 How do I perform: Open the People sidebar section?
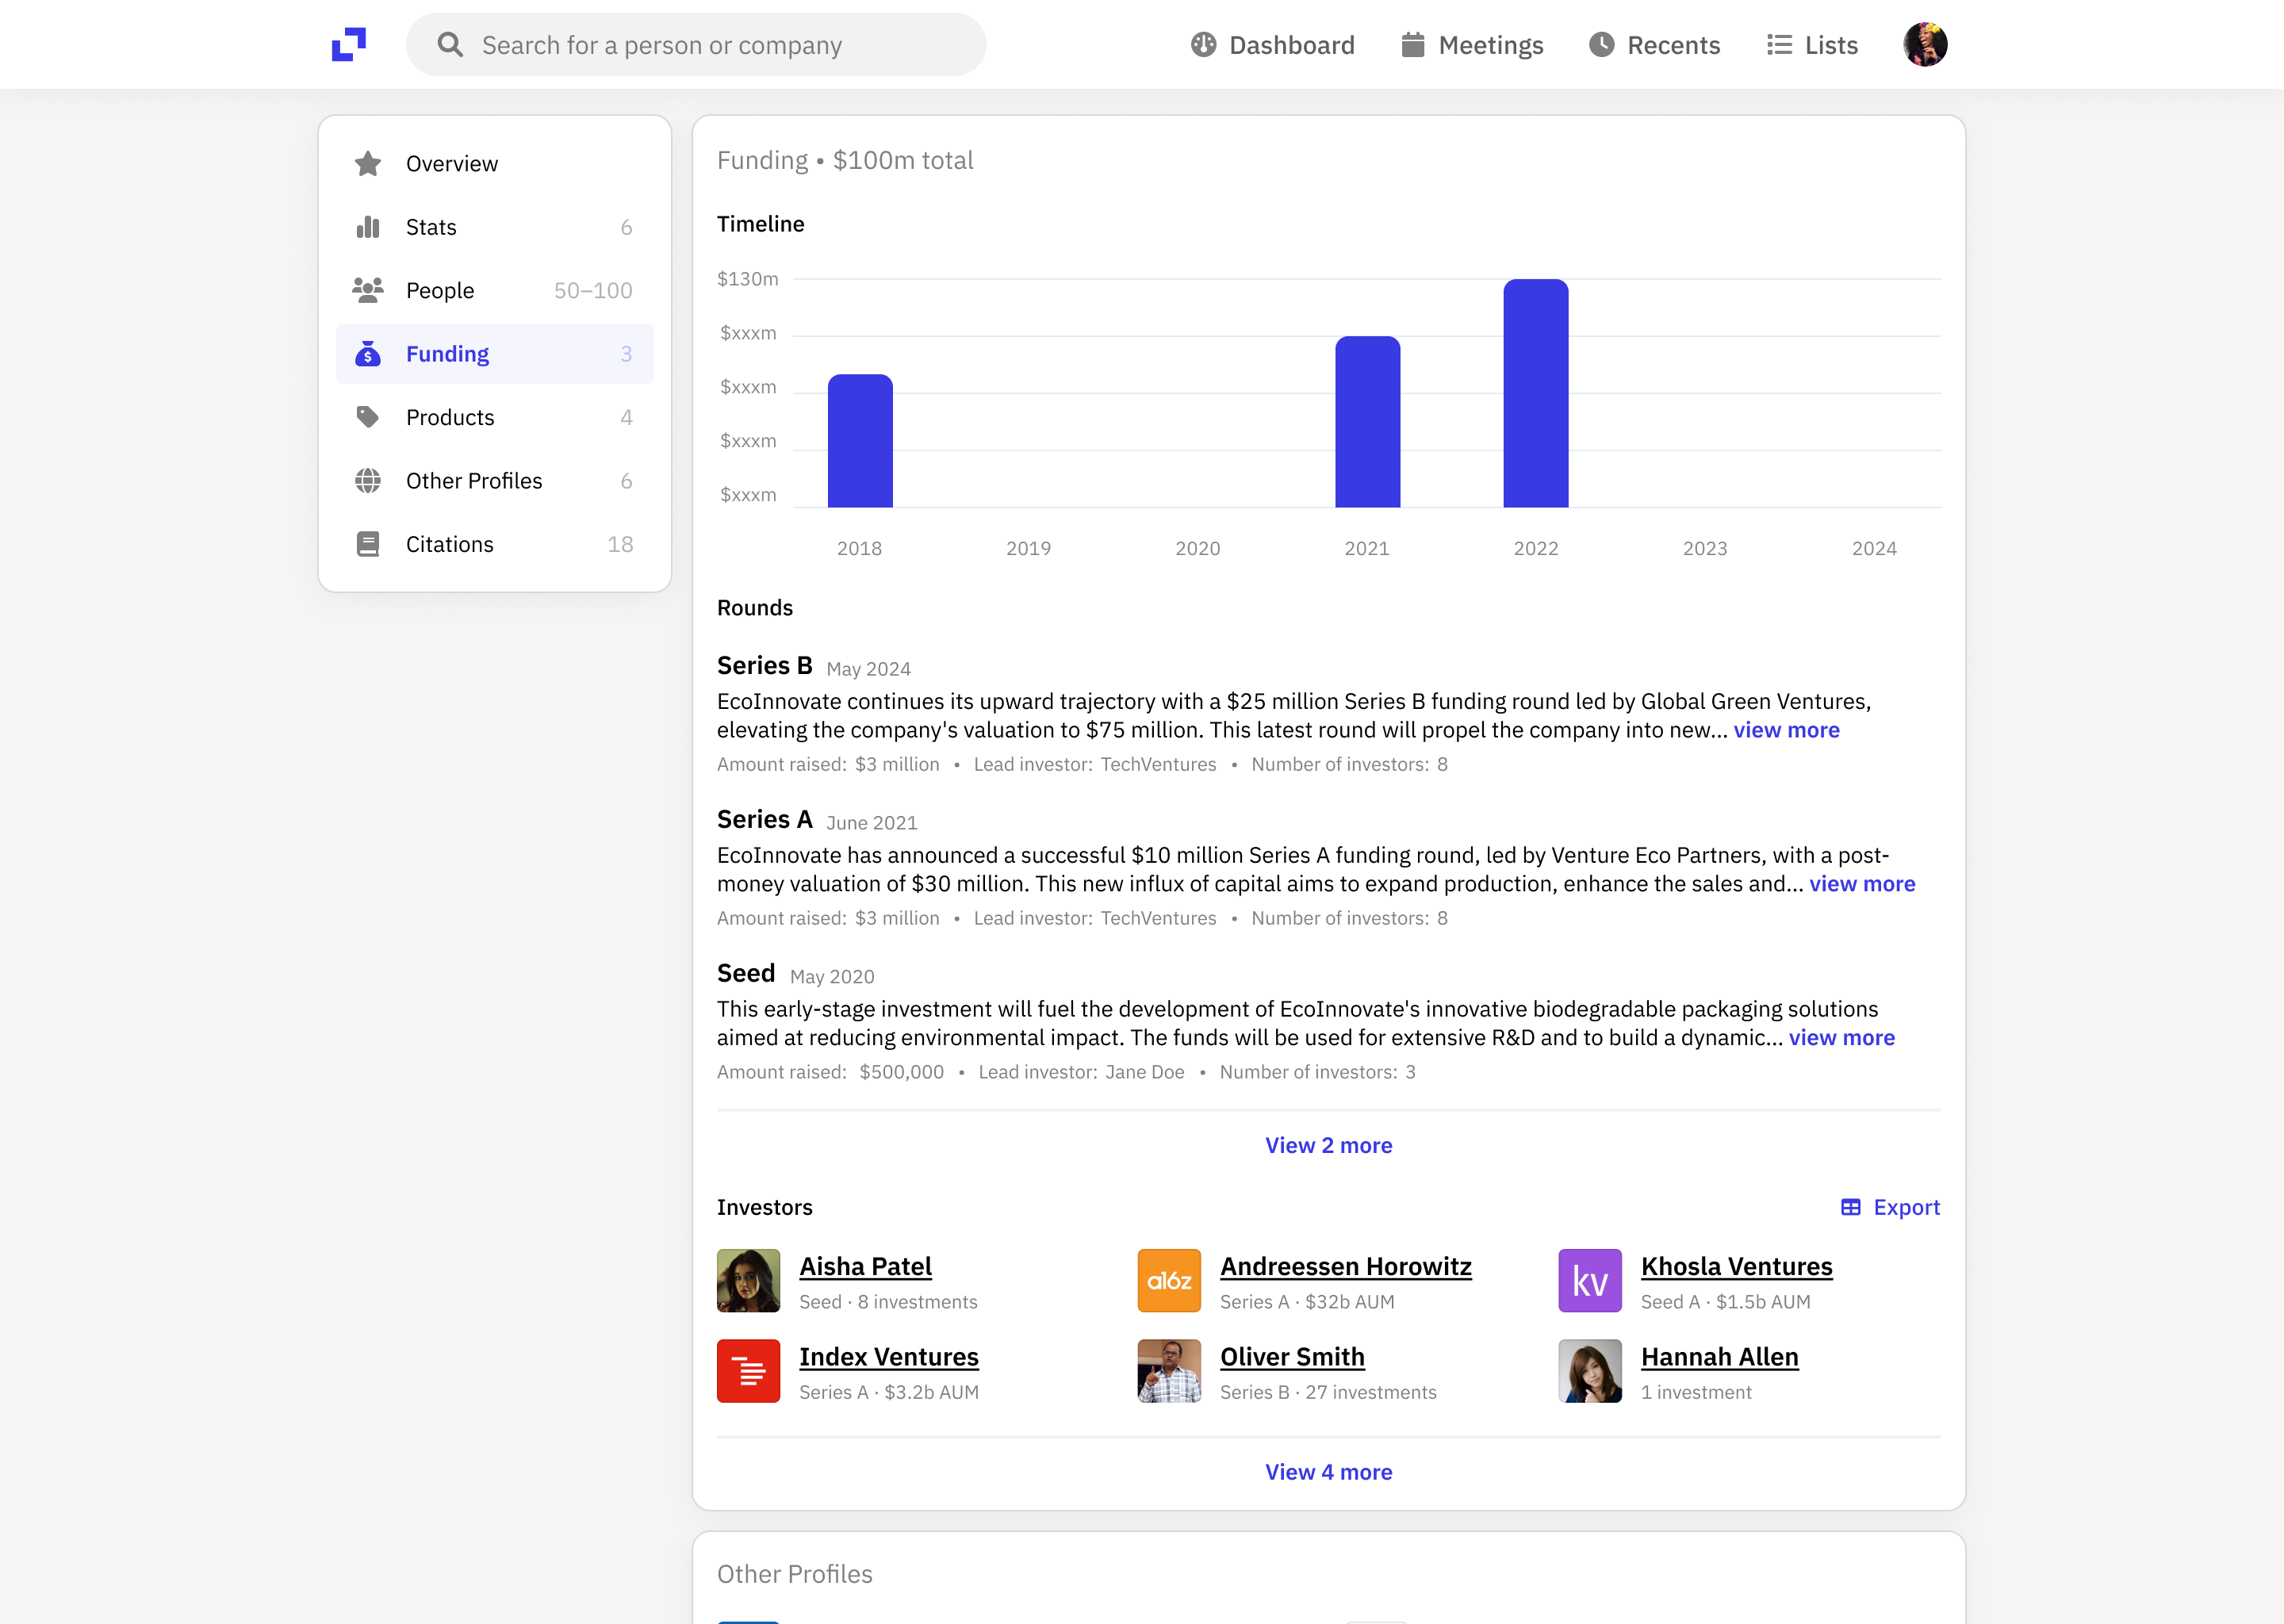tap(440, 291)
